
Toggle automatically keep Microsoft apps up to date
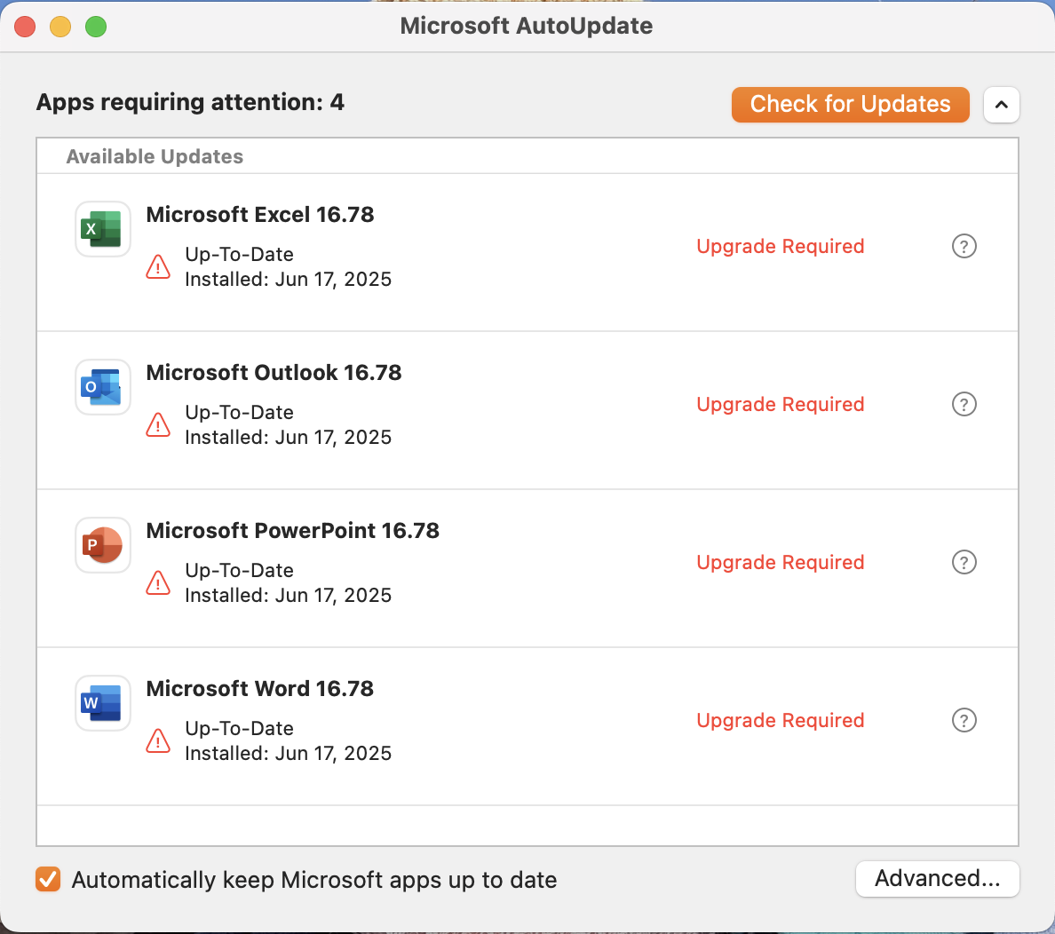pos(48,879)
